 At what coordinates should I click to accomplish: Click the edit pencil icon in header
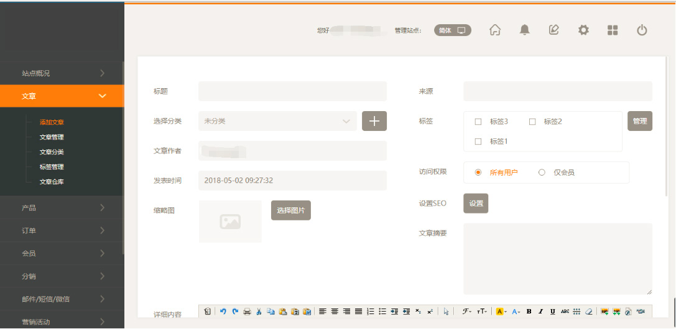[553, 30]
